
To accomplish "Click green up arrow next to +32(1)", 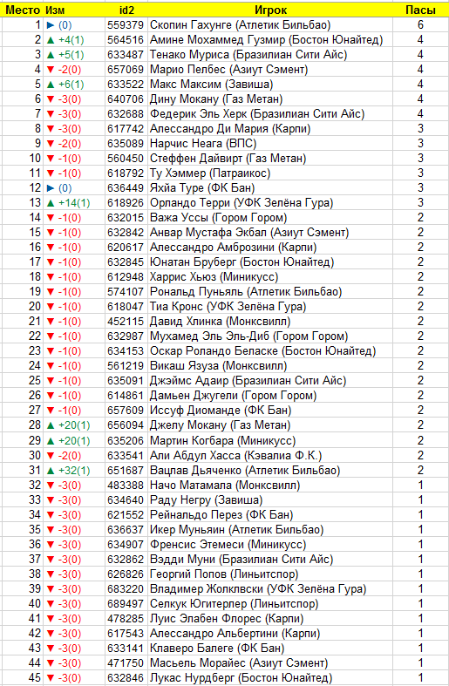I will click(x=51, y=471).
